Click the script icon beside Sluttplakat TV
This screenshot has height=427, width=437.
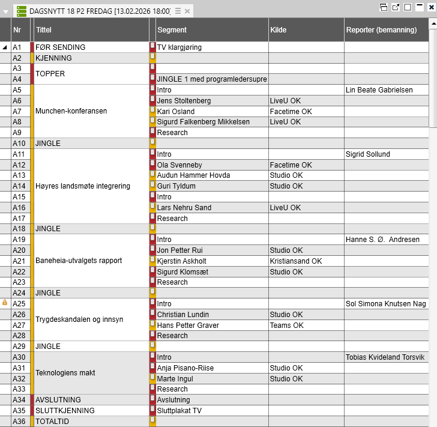click(x=152, y=410)
